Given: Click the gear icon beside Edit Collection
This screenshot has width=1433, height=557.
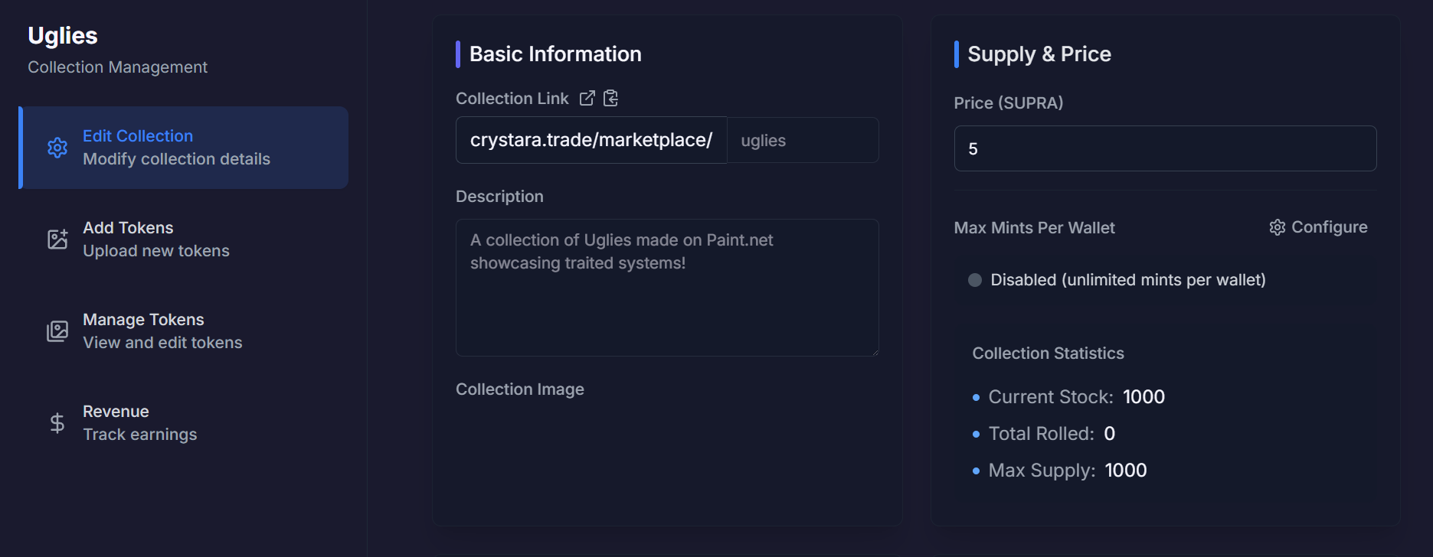Looking at the screenshot, I should pyautogui.click(x=57, y=148).
